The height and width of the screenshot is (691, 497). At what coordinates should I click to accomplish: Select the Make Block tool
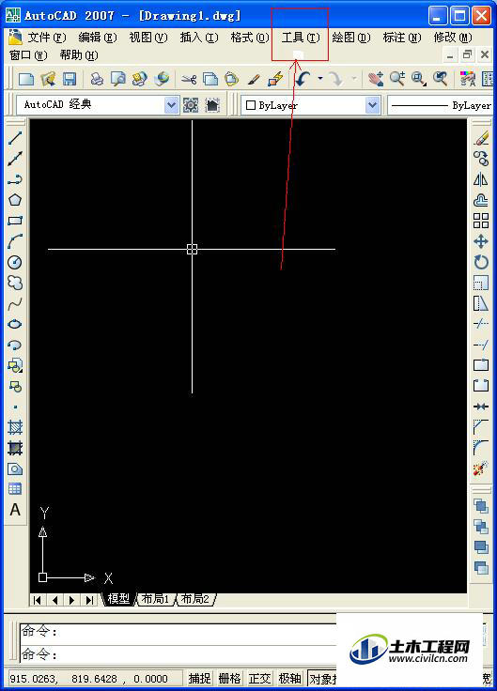(x=15, y=386)
